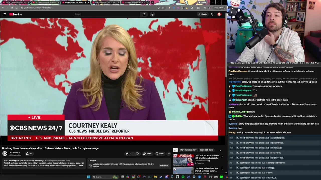Click the YouTube search magnifier button

(144, 14)
